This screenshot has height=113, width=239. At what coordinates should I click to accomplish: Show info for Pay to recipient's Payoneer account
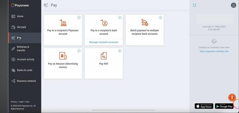79,17
